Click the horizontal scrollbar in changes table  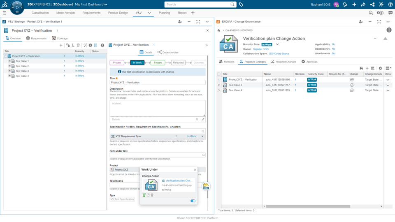point(308,206)
